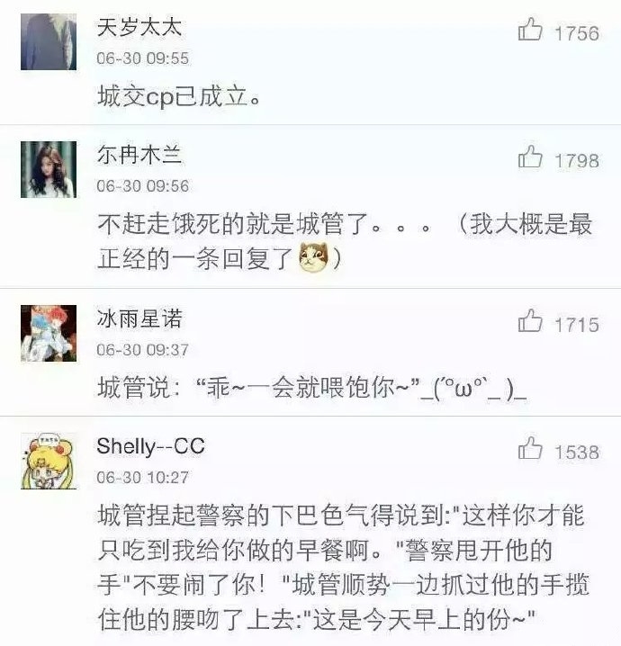This screenshot has height=646, width=621.
Task: Like the comment by 尔冉木兰
Action: [529, 157]
